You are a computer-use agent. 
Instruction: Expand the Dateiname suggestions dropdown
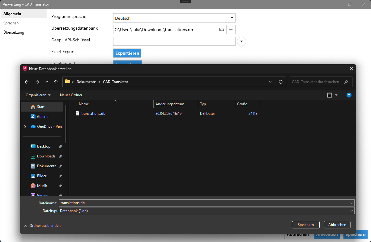352,203
